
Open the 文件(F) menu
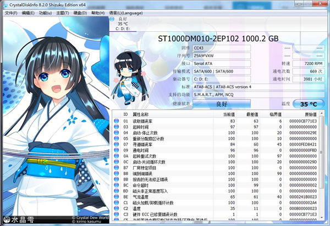coord(11,13)
